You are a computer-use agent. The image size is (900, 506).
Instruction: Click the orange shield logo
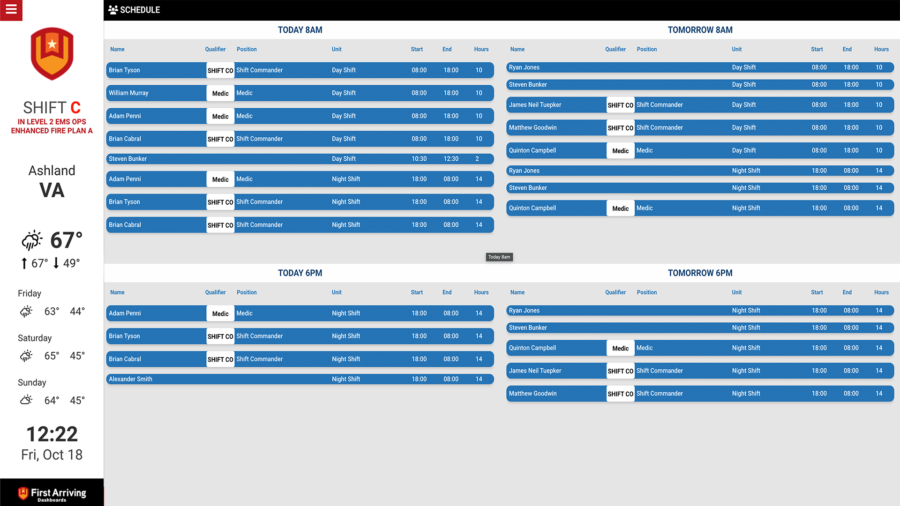tap(52, 53)
